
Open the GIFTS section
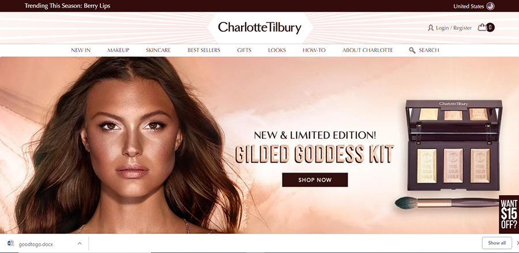click(245, 50)
